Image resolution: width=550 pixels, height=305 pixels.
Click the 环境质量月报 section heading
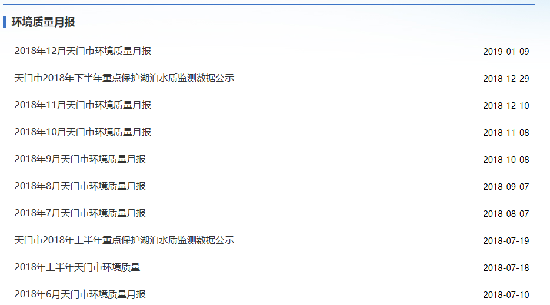point(43,22)
